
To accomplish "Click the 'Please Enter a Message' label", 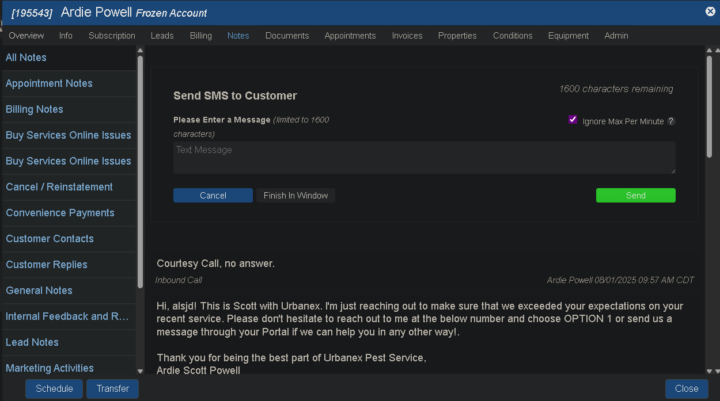I will point(222,120).
